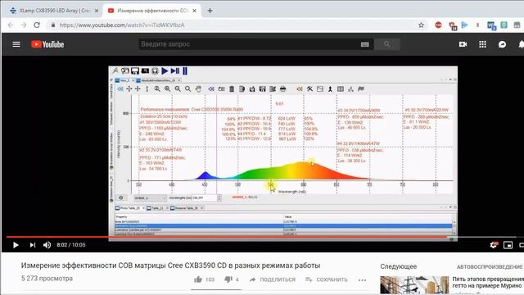Open the blue play-arrow extension

click(x=464, y=25)
